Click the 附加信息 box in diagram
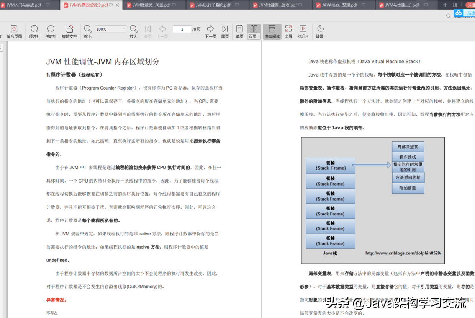This screenshot has height=318, width=475. pos(408,188)
